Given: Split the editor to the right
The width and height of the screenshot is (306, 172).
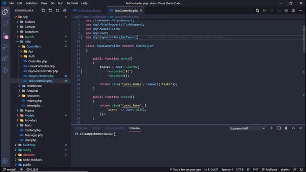Looking at the screenshot, I should [x=293, y=11].
